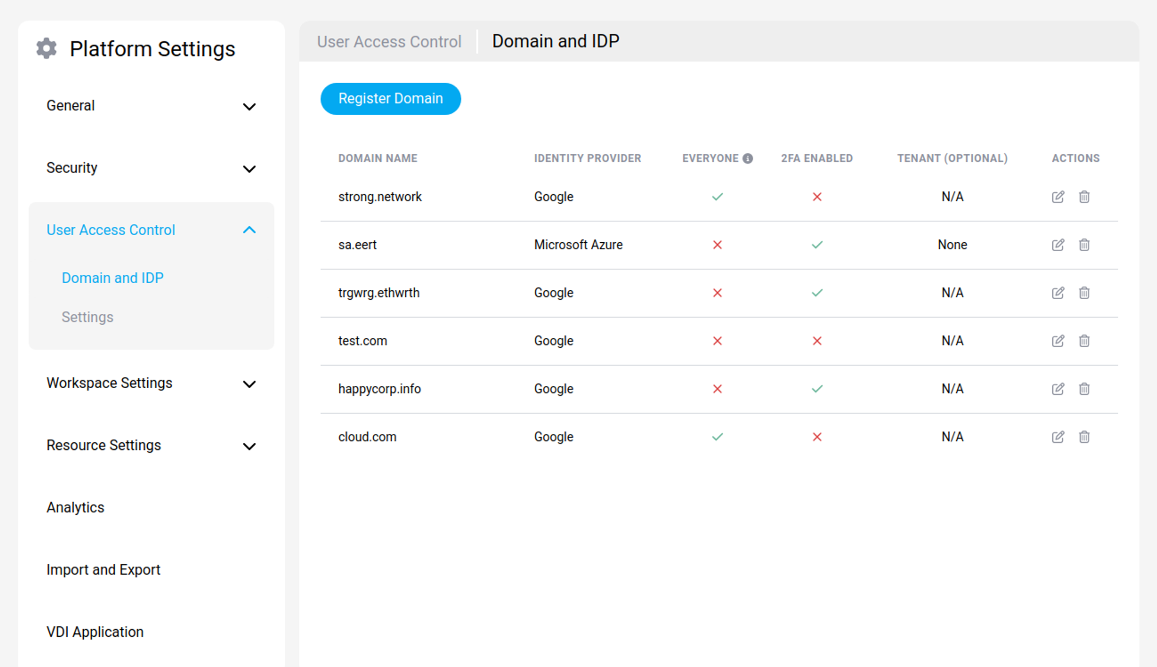Click the Register Domain button

pyautogui.click(x=390, y=98)
